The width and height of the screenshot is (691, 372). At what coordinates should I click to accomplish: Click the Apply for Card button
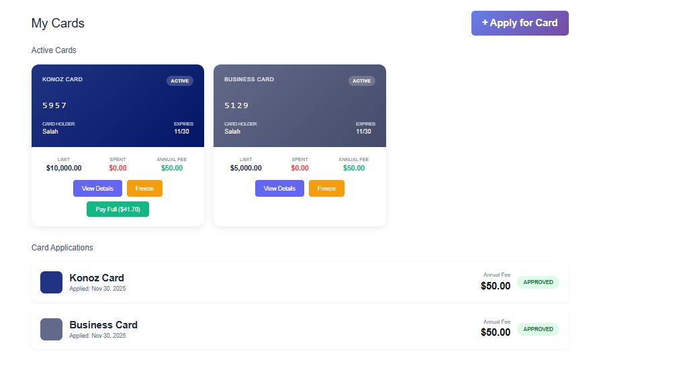click(520, 23)
